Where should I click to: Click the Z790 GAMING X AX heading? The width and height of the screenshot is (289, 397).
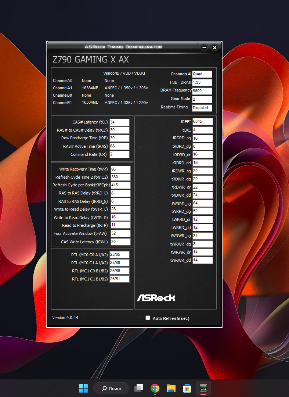tap(90, 60)
